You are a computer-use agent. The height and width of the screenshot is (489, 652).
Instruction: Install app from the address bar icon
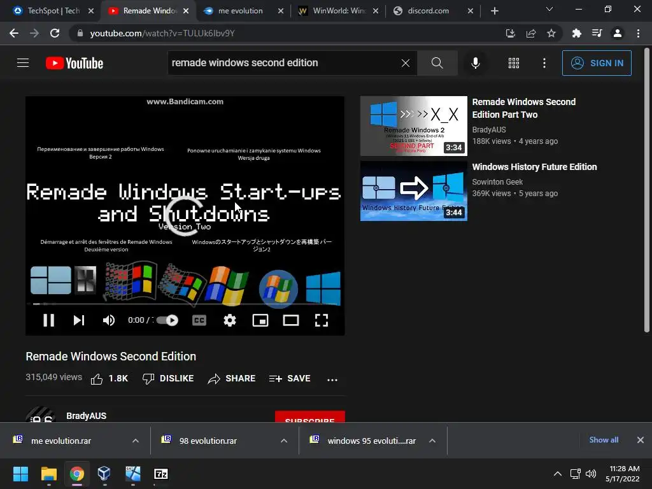tap(510, 33)
